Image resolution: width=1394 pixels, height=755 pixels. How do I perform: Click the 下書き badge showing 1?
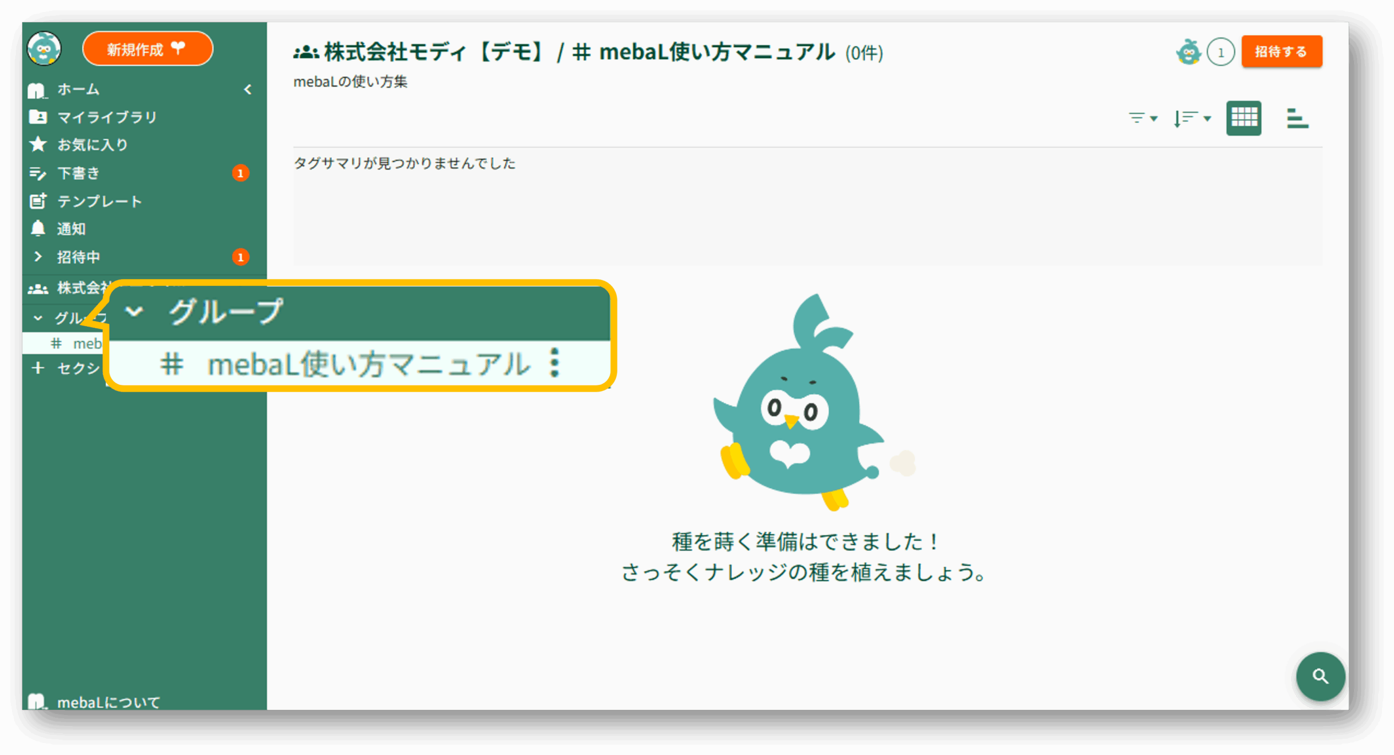coord(241,173)
